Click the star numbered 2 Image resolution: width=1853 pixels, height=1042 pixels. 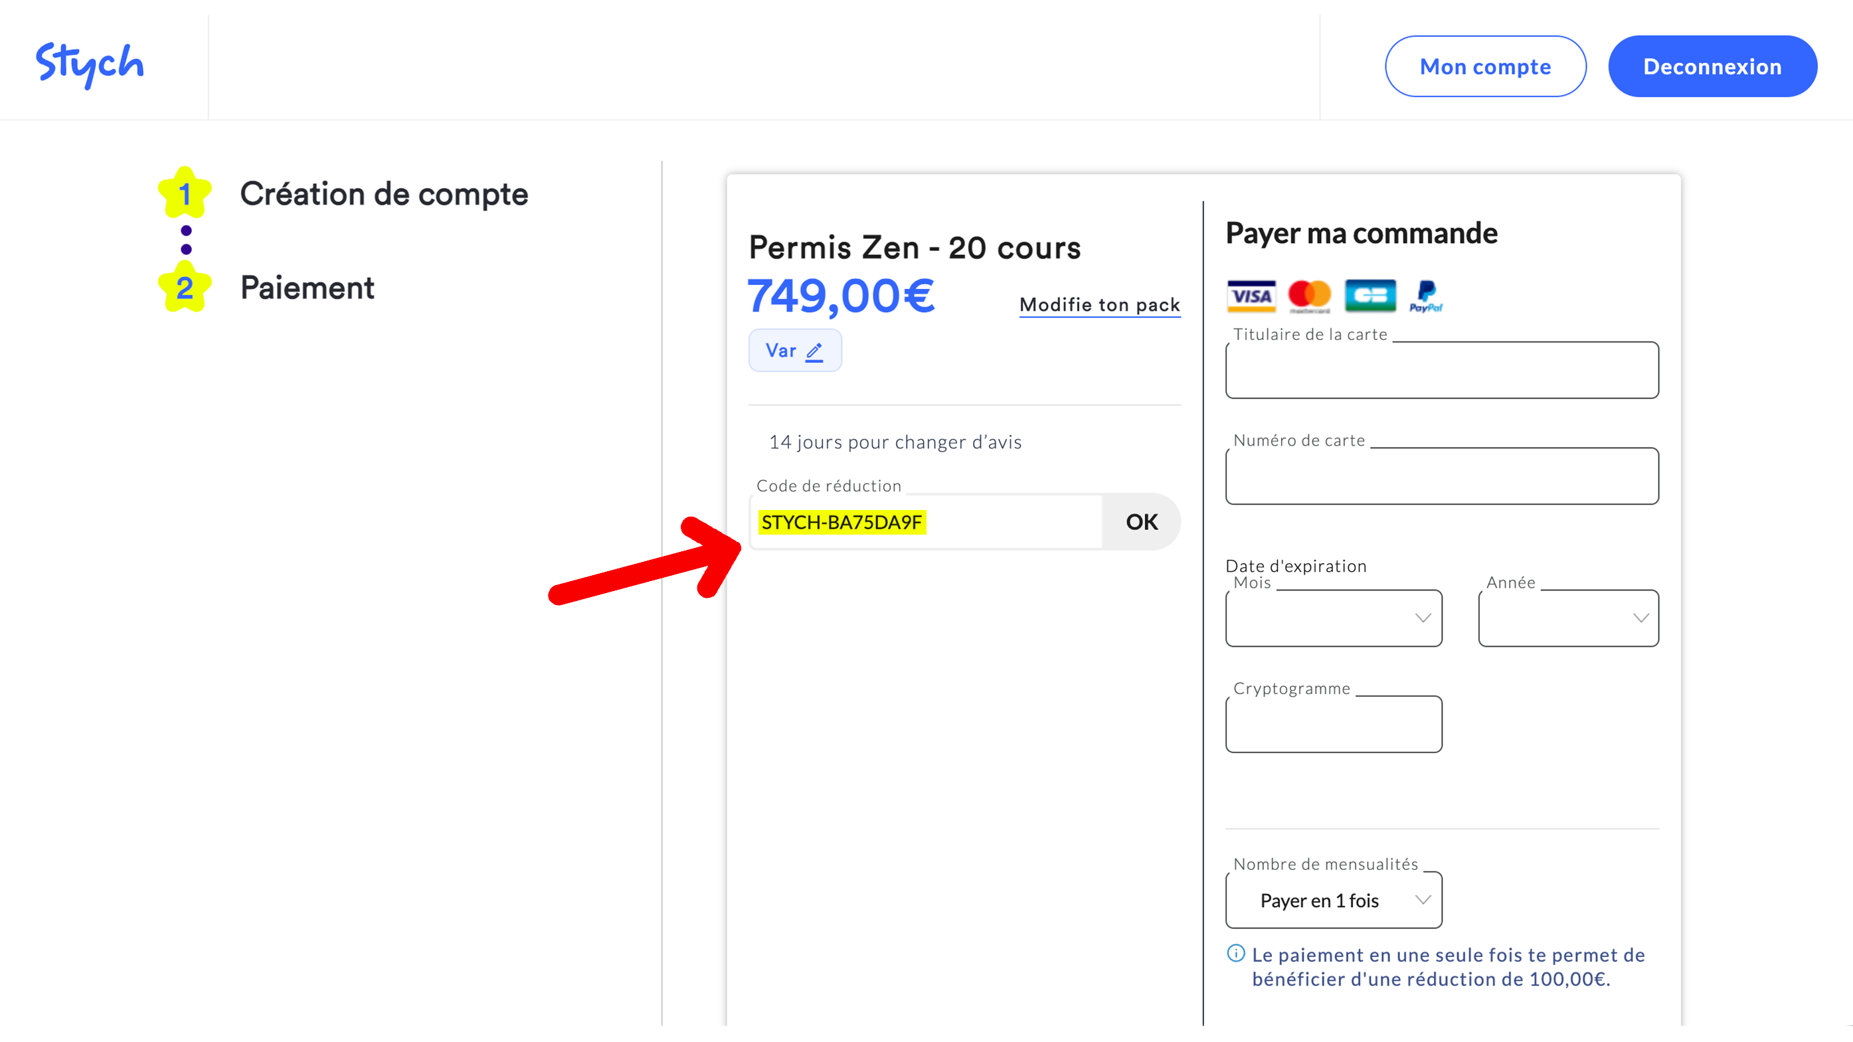pos(185,288)
